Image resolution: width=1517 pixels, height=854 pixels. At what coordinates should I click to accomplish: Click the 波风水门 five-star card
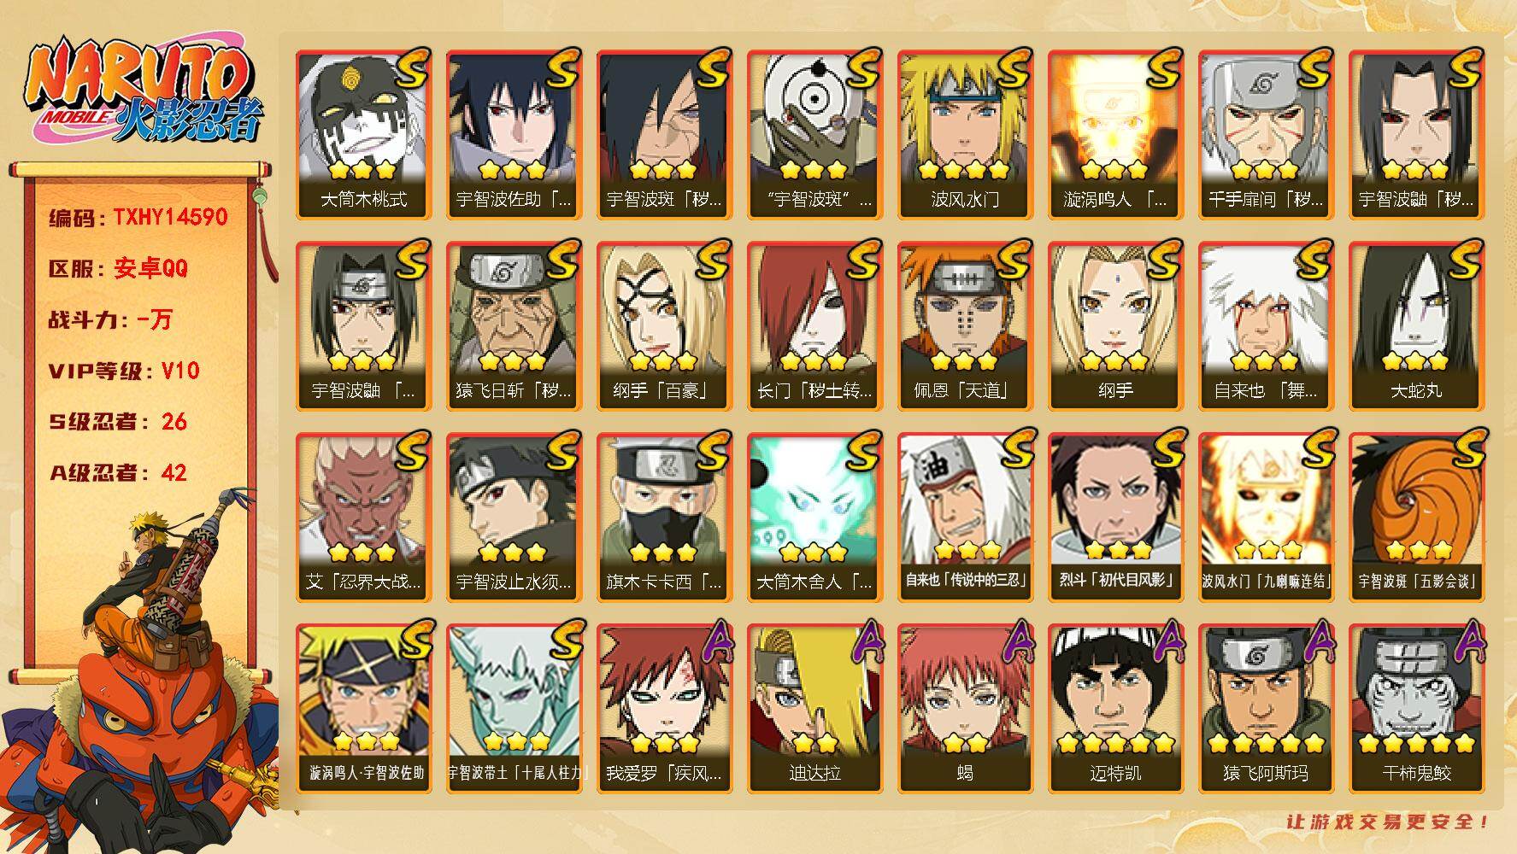coord(965,135)
